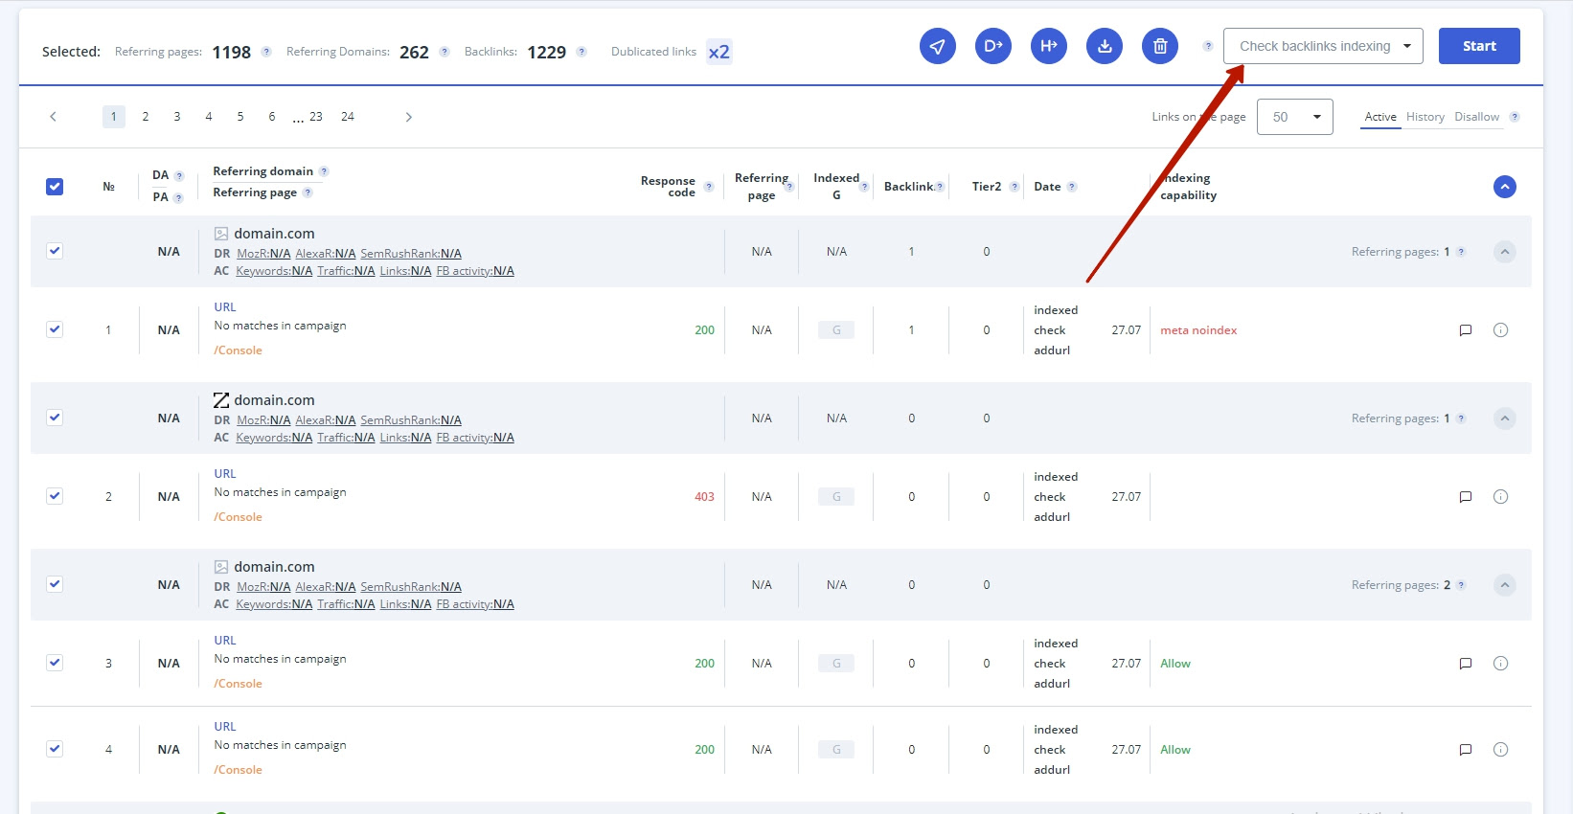Viewport: 1573px width, 814px height.
Task: Open comment icon for row 3
Action: [x=1465, y=664]
